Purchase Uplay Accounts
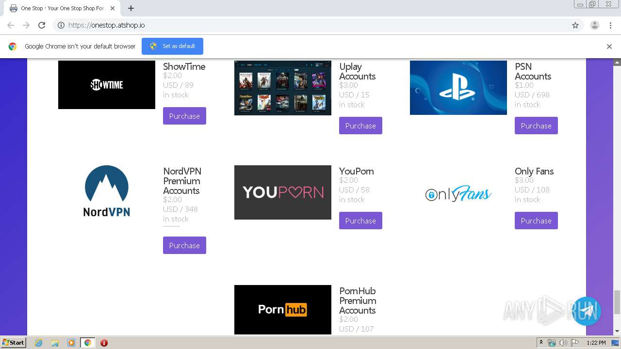 (360, 126)
